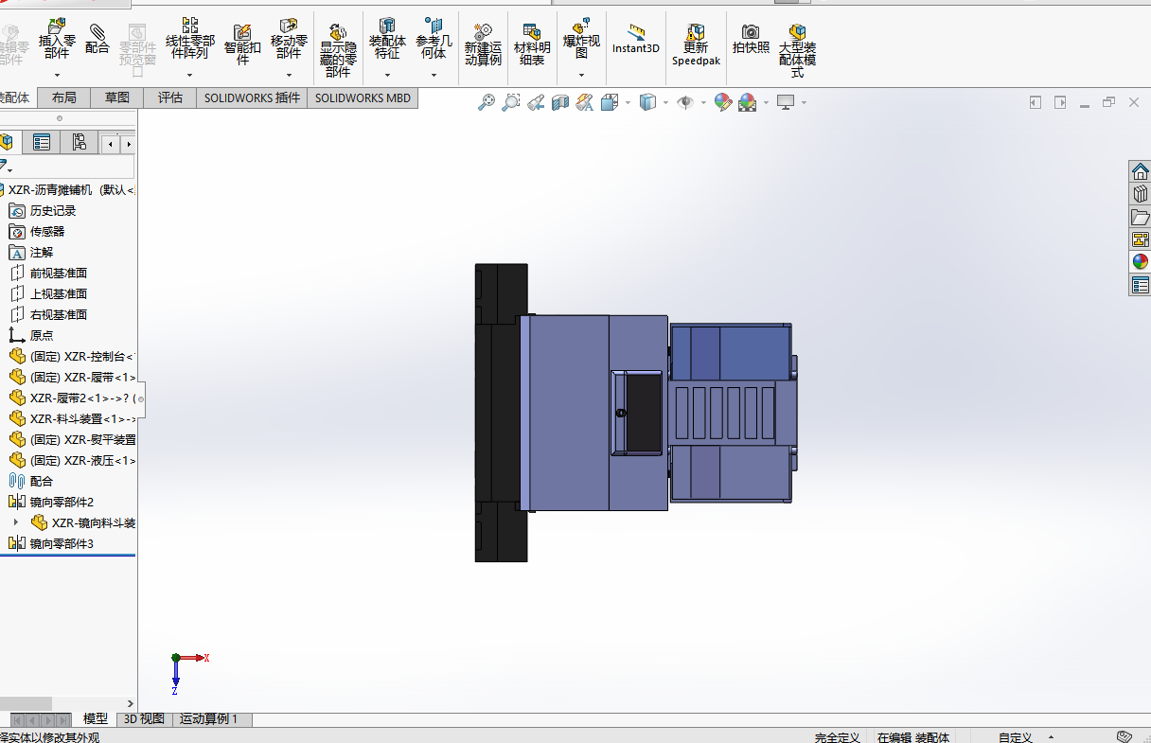Viewport: 1151px width, 743px height.
Task: Select the SOLIDWORKS MBD tab
Action: tap(363, 98)
